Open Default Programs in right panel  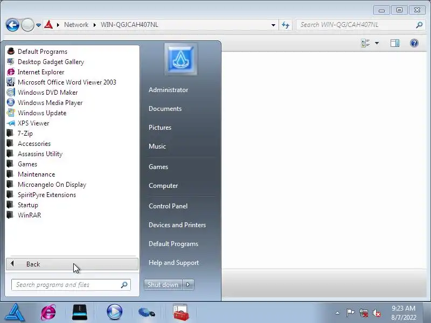tap(173, 244)
